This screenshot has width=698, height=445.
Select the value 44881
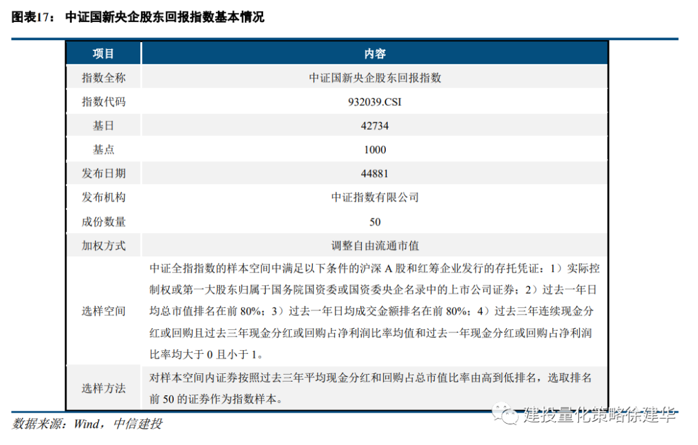tap(375, 174)
